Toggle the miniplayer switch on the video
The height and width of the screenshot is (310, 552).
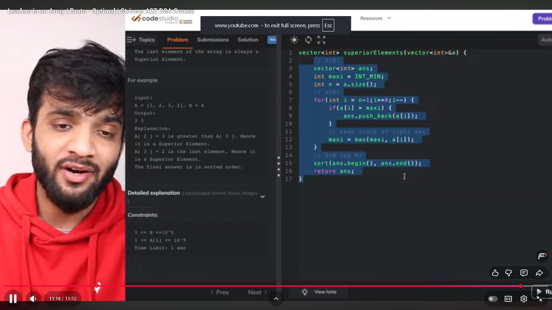click(x=492, y=299)
